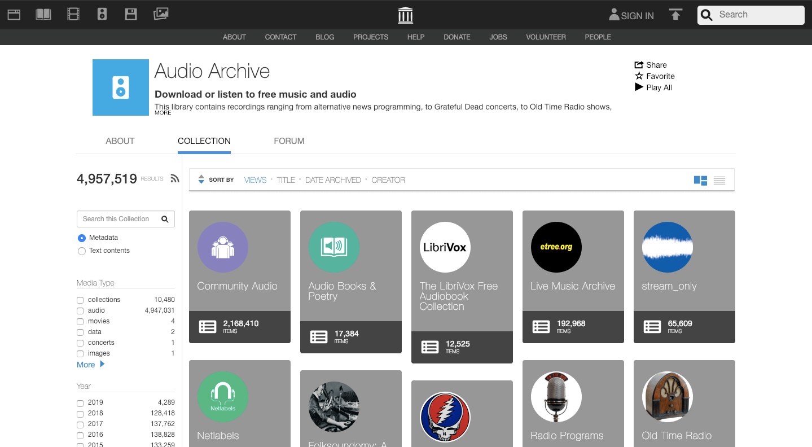Open the CONTACT menu item
This screenshot has width=812, height=447.
tap(280, 37)
